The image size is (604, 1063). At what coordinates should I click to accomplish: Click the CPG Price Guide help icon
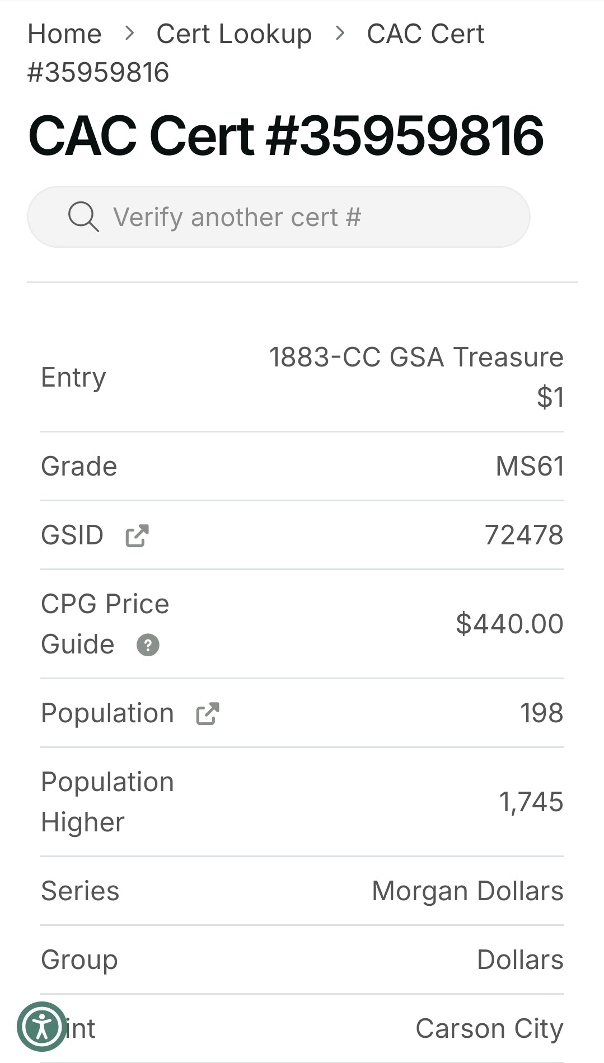(x=148, y=645)
